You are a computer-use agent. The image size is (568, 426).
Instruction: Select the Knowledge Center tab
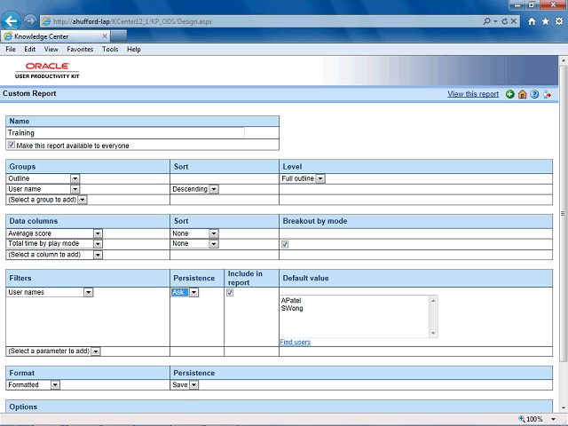55,36
